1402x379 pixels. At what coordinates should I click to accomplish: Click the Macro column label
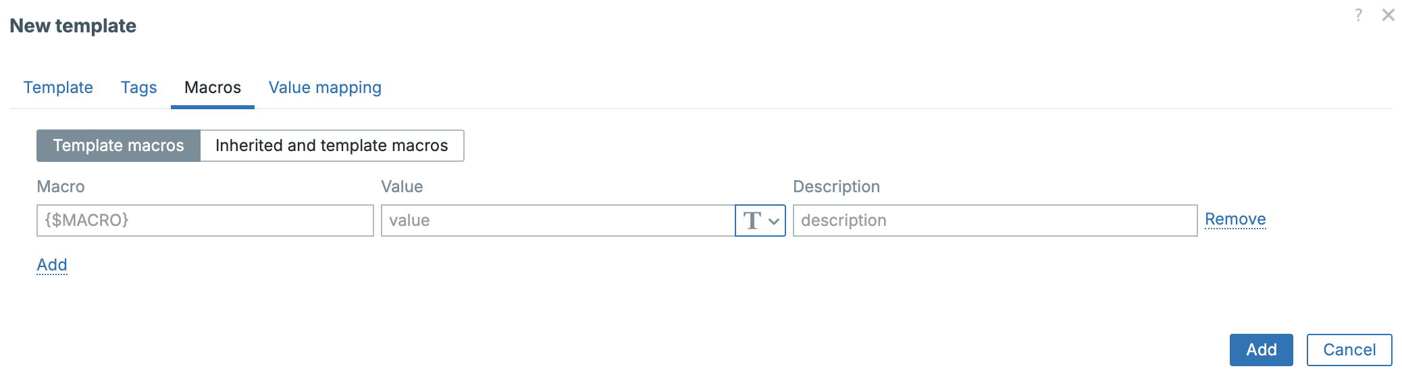(x=61, y=187)
